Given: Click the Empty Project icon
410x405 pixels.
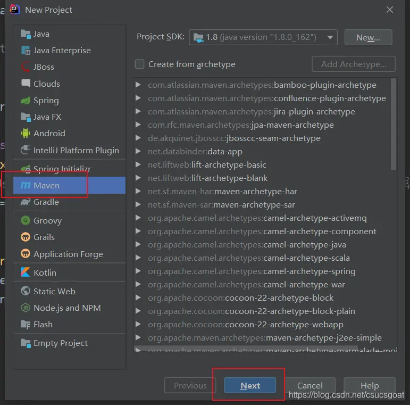Looking at the screenshot, I should coord(26,343).
